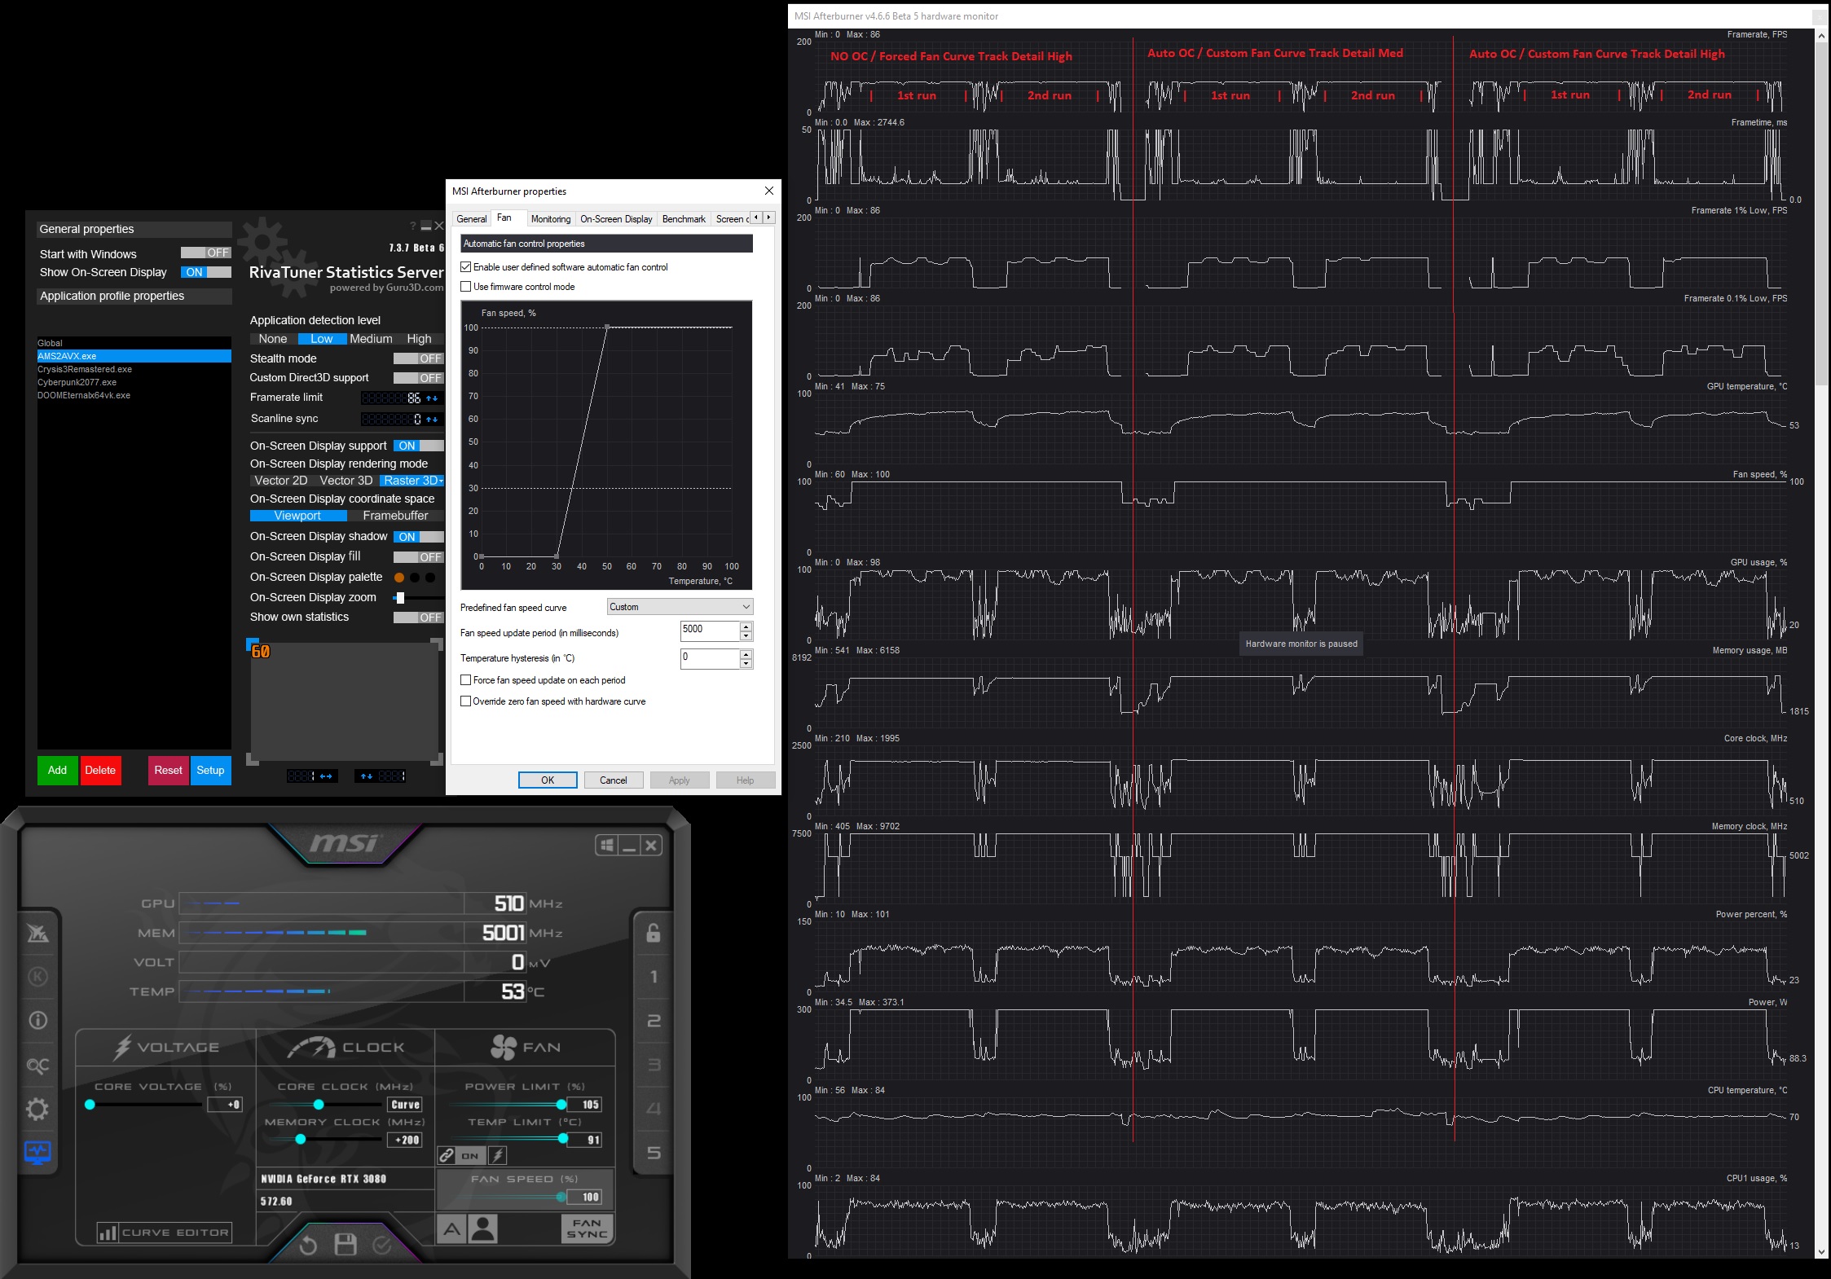Open Predefined fan speed curve dropdown
The height and width of the screenshot is (1279, 1831).
[680, 607]
